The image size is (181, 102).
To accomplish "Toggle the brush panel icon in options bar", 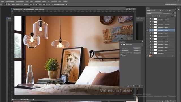I will pyautogui.click(x=9, y=5).
